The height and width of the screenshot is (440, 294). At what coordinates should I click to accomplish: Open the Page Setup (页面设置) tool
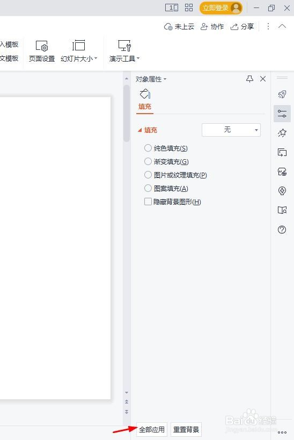(41, 51)
